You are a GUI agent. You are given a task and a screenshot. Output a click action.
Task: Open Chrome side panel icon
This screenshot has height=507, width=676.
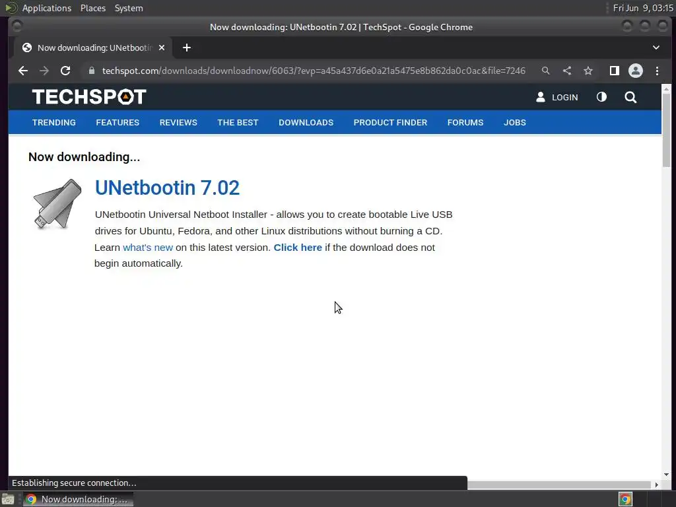pos(615,71)
